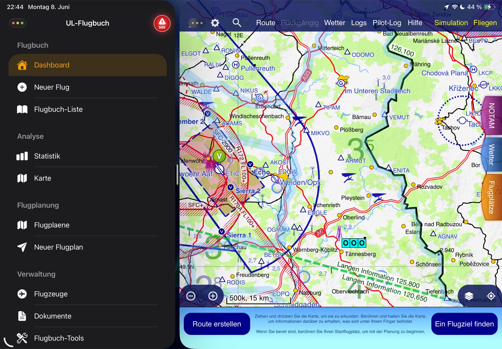Screen dimensions: 502x349
Task: Zoom out the map with minus button
Action: pyautogui.click(x=191, y=296)
